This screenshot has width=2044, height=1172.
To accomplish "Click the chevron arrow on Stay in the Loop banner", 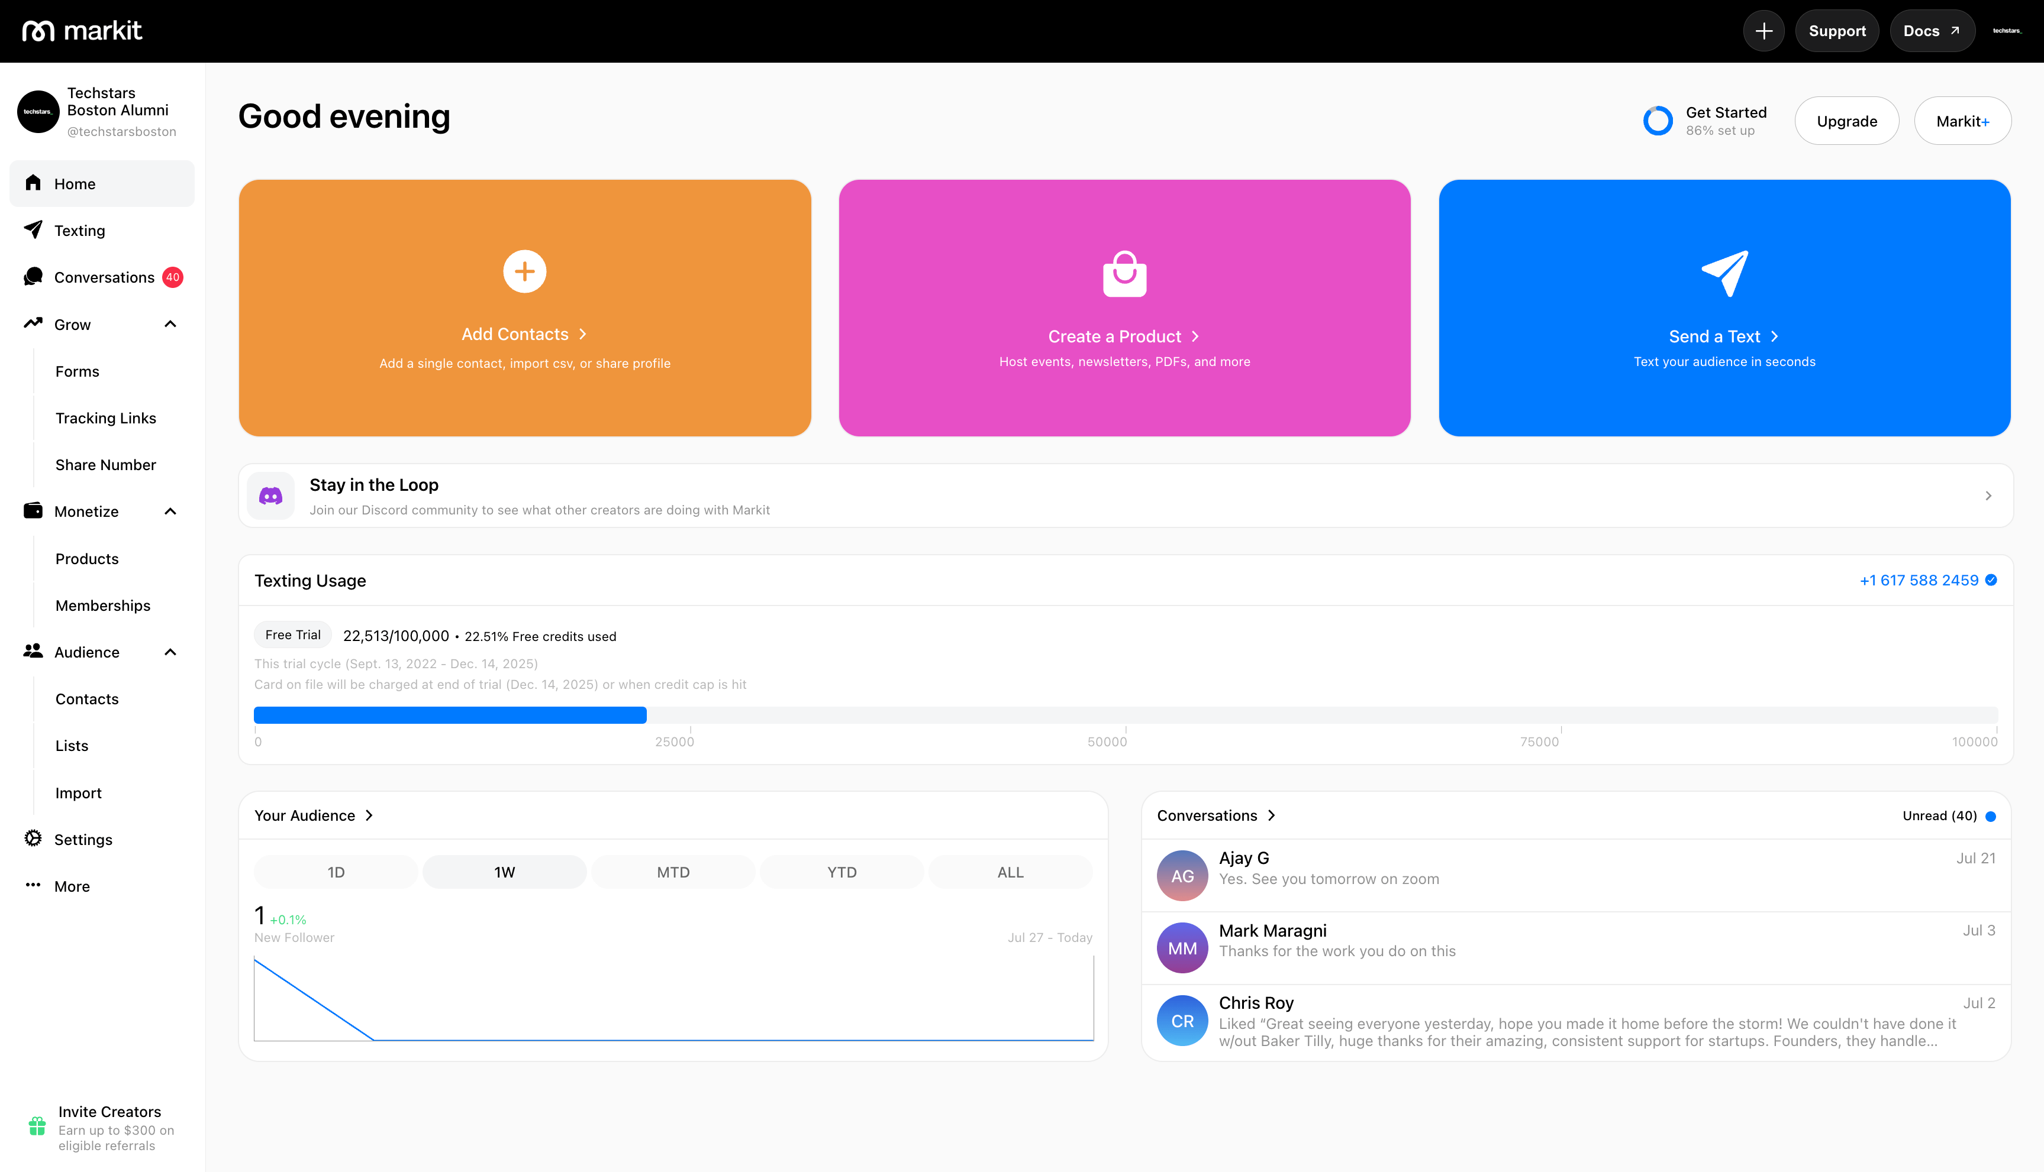I will click(1988, 496).
